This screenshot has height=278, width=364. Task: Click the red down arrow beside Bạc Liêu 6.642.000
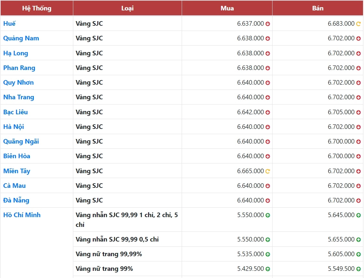point(268,112)
